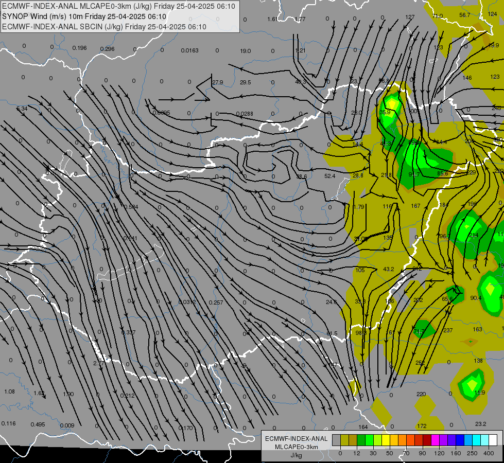Click the MLCAPE0-3km header line
Viewport: 504px width, 463px height.
coord(118,6)
